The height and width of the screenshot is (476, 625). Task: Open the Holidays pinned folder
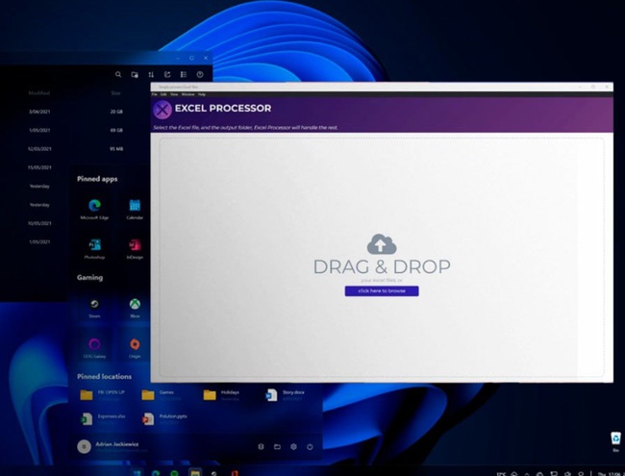[221, 394]
